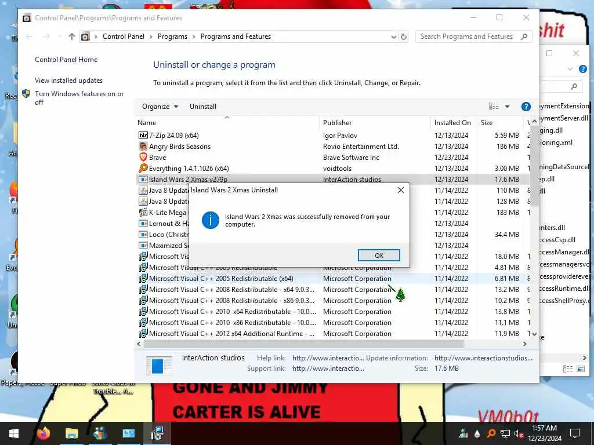Select Microsoft Visual C++ 2008 x86 row
The width and height of the screenshot is (594, 445).
[332, 301]
